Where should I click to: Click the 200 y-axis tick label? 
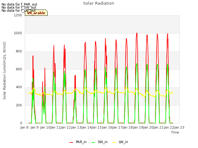pyautogui.click(x=19, y=105)
